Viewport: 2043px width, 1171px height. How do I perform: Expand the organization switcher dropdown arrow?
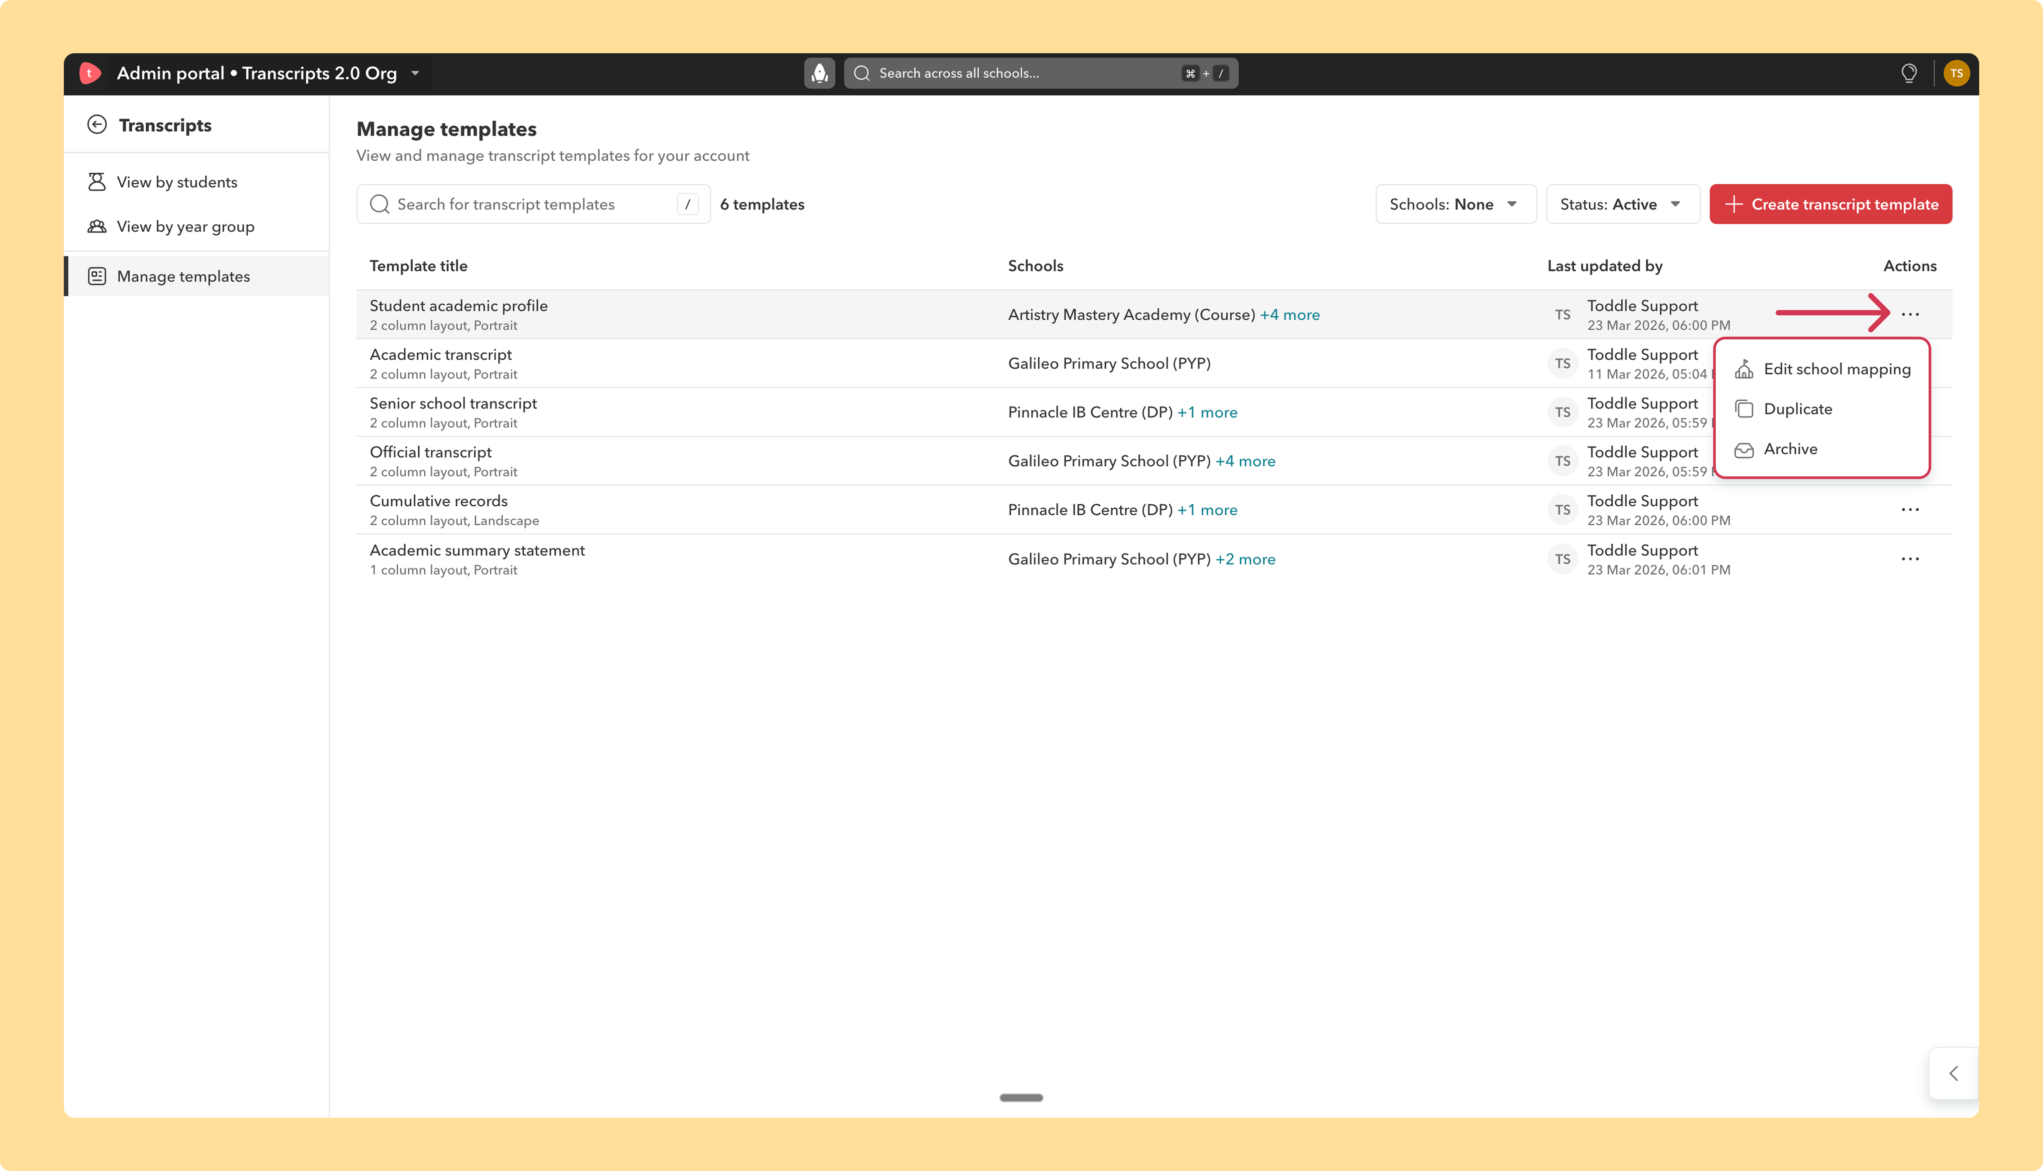(416, 73)
